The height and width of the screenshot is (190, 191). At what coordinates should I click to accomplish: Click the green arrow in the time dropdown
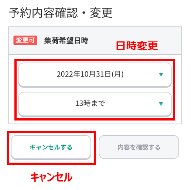click(161, 104)
